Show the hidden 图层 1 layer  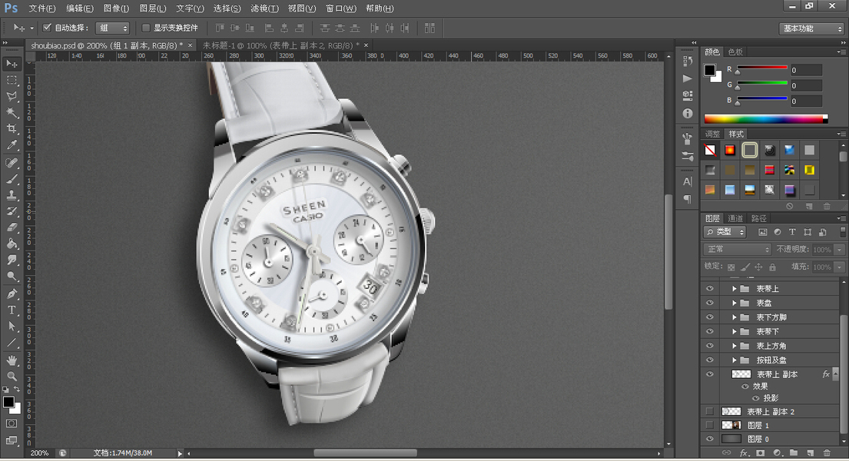pyautogui.click(x=709, y=425)
